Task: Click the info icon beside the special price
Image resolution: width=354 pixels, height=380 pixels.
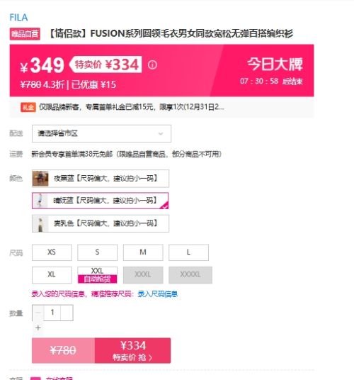Action: click(x=152, y=65)
